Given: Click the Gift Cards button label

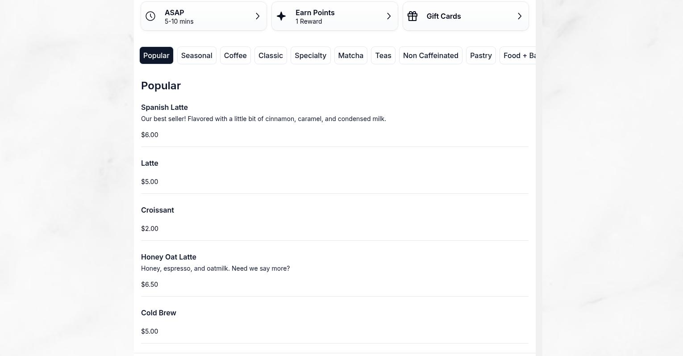Looking at the screenshot, I should [443, 16].
